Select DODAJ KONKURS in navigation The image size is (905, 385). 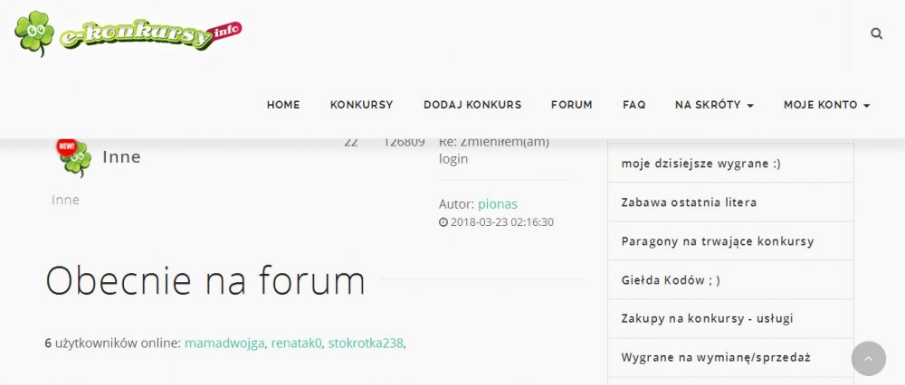click(x=472, y=105)
